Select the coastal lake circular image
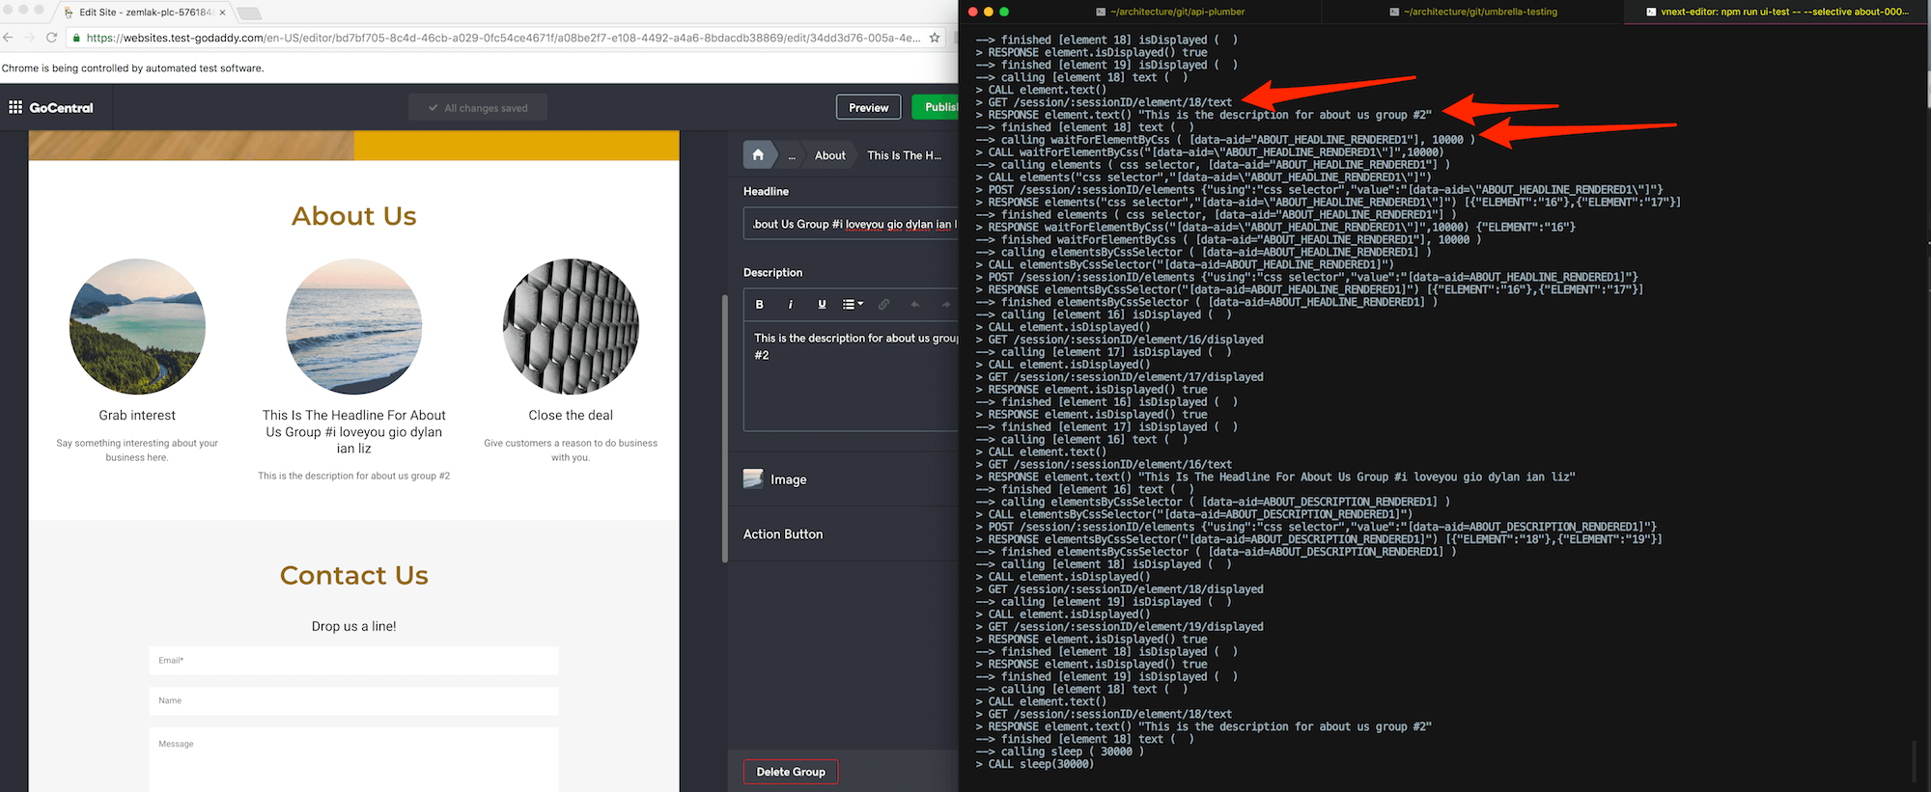 click(137, 326)
